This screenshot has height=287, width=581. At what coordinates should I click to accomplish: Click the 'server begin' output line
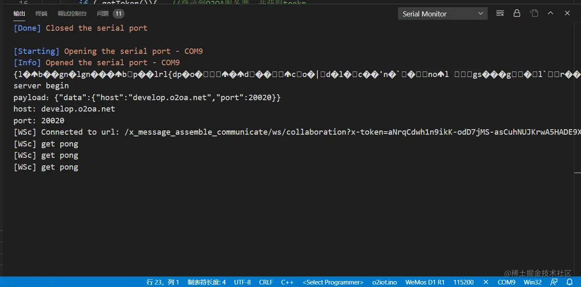pyautogui.click(x=41, y=86)
